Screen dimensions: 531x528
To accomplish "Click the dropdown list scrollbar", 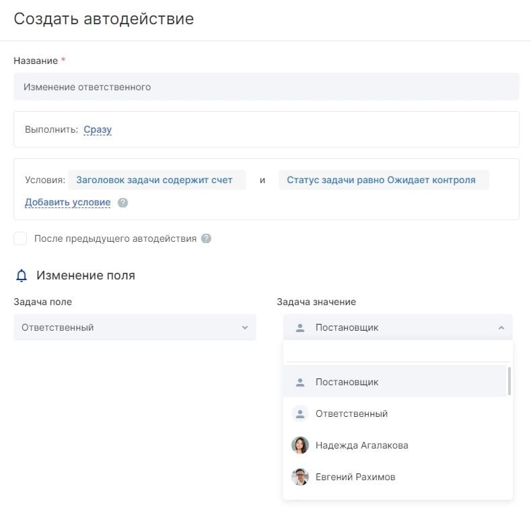I will [x=509, y=381].
